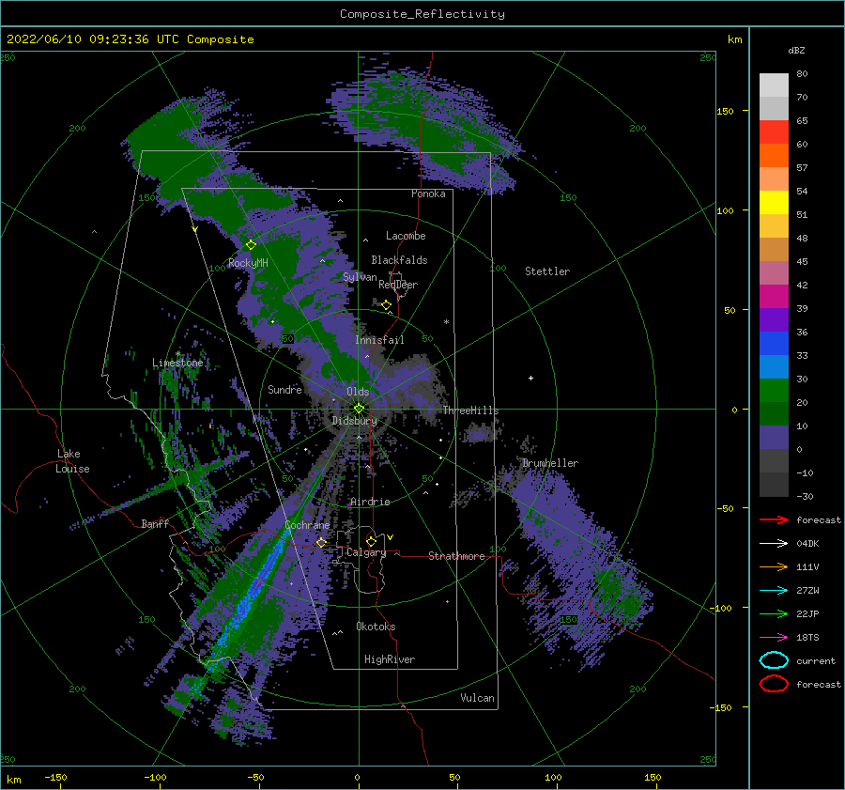845x790 pixels.
Task: Click the current legend label
Action: click(816, 660)
